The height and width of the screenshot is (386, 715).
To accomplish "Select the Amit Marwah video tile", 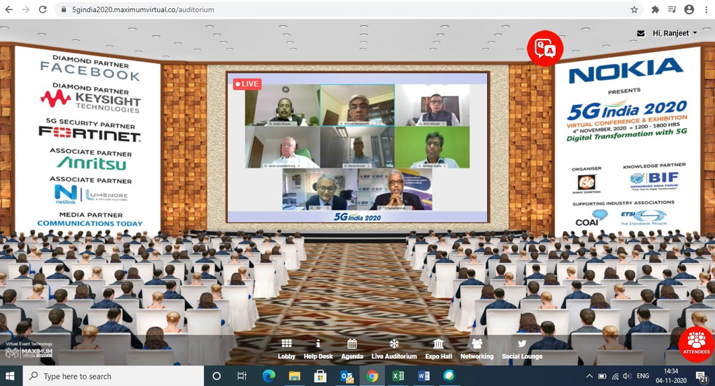I will pyautogui.click(x=432, y=105).
